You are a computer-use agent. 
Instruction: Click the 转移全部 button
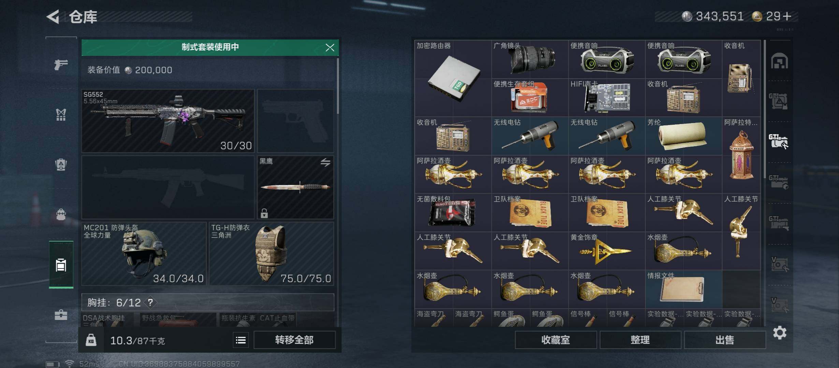(x=294, y=340)
